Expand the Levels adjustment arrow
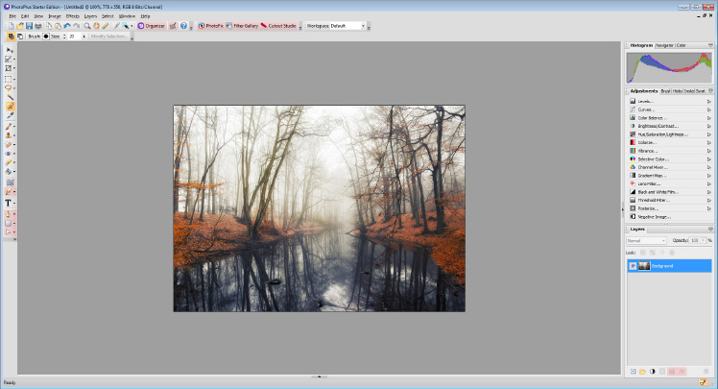The width and height of the screenshot is (718, 389). (x=708, y=101)
